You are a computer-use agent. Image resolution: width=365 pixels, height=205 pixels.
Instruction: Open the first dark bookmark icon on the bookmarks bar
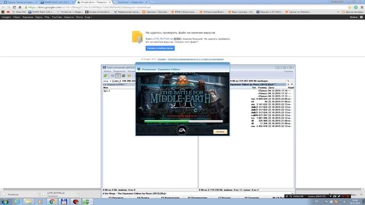point(3,12)
